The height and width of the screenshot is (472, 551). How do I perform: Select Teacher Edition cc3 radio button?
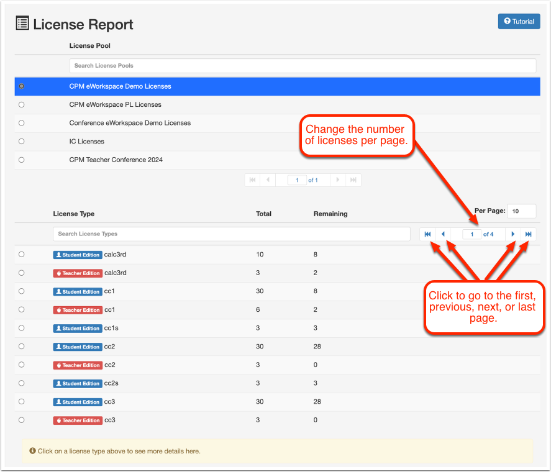22,420
